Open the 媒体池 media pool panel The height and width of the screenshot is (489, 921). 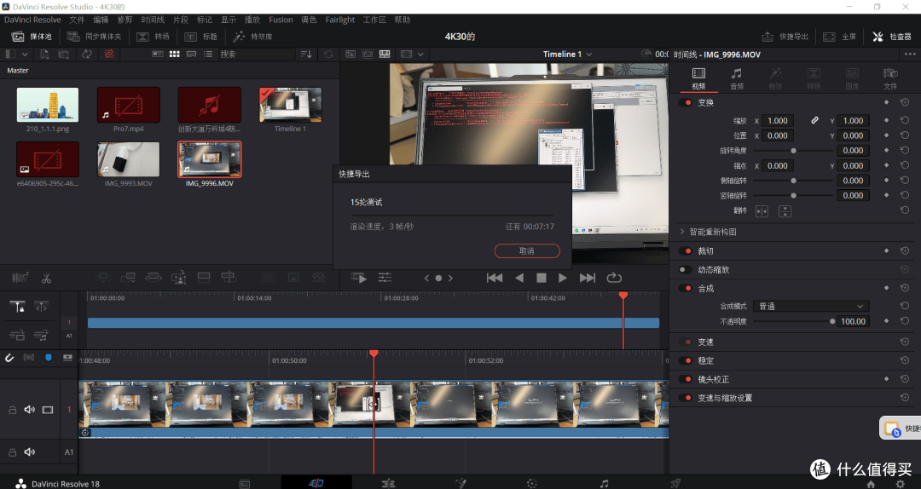point(32,37)
